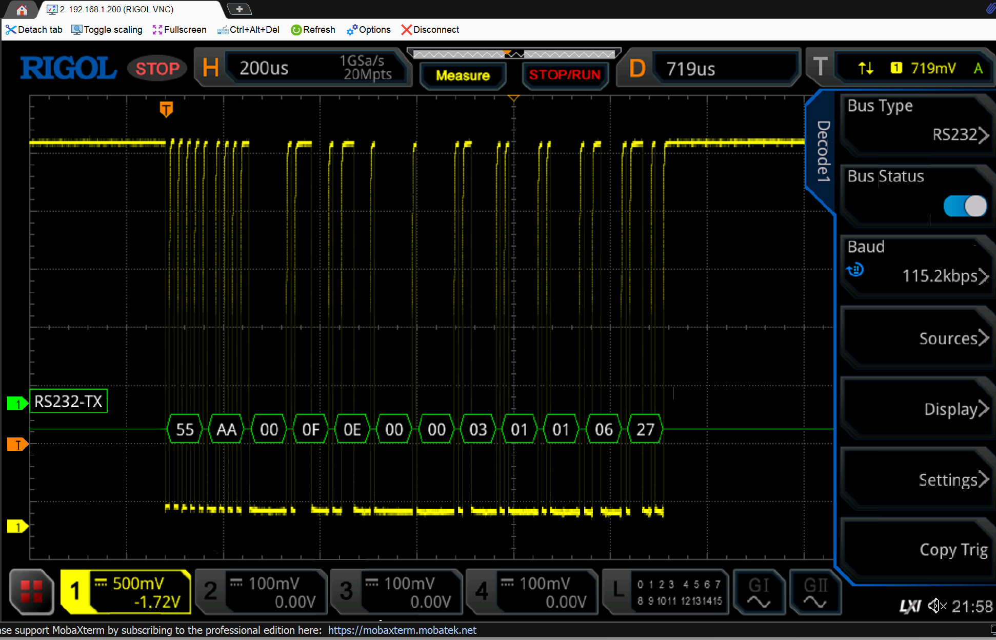Click the Fullscreen toolbar icon
The width and height of the screenshot is (996, 640).
pos(157,30)
